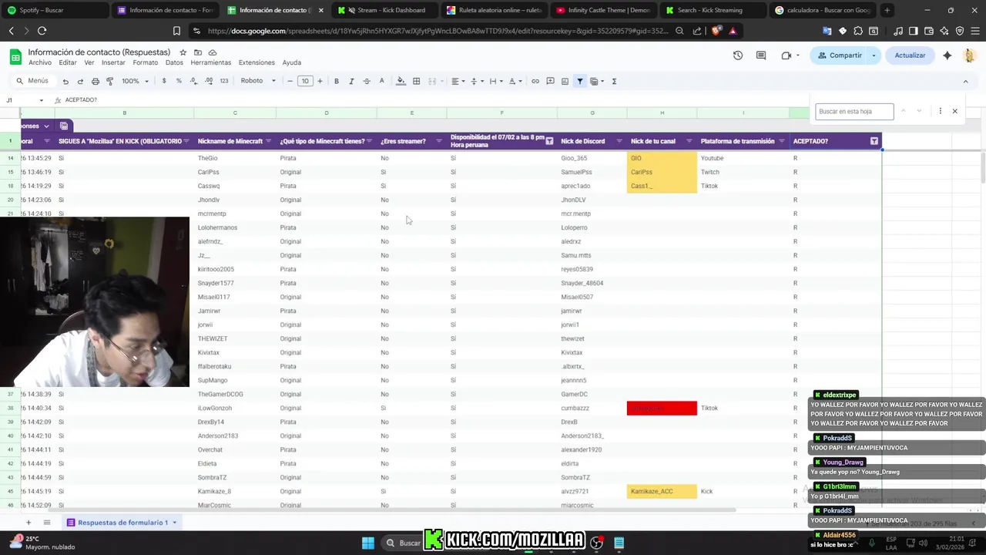Insert a comment via toolbar
Image resolution: width=986 pixels, height=555 pixels.
[550, 81]
